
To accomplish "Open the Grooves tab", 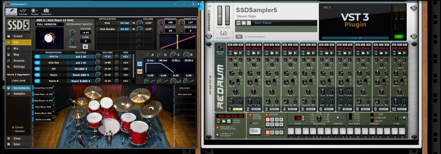I will click(18, 60).
